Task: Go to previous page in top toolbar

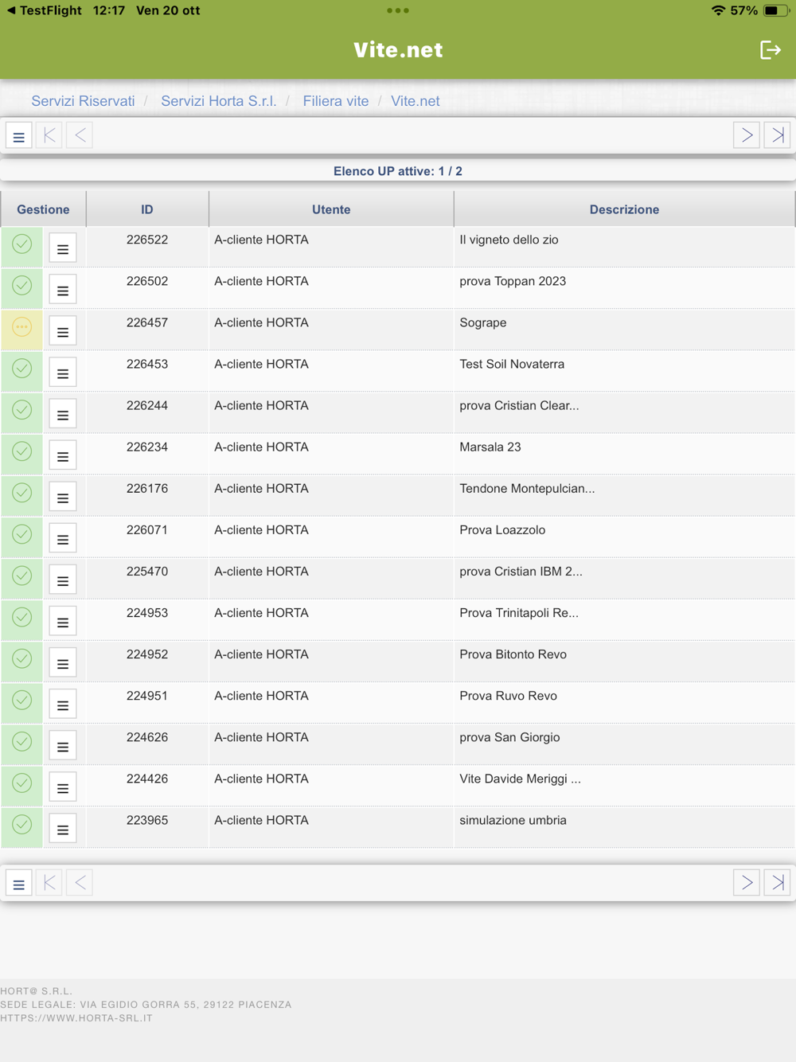Action: [x=80, y=135]
